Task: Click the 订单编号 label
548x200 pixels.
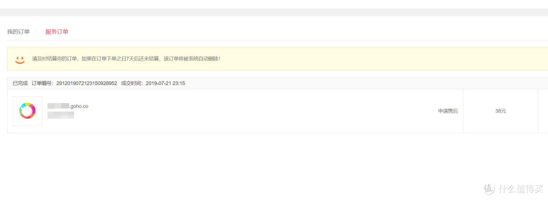Action: click(42, 84)
